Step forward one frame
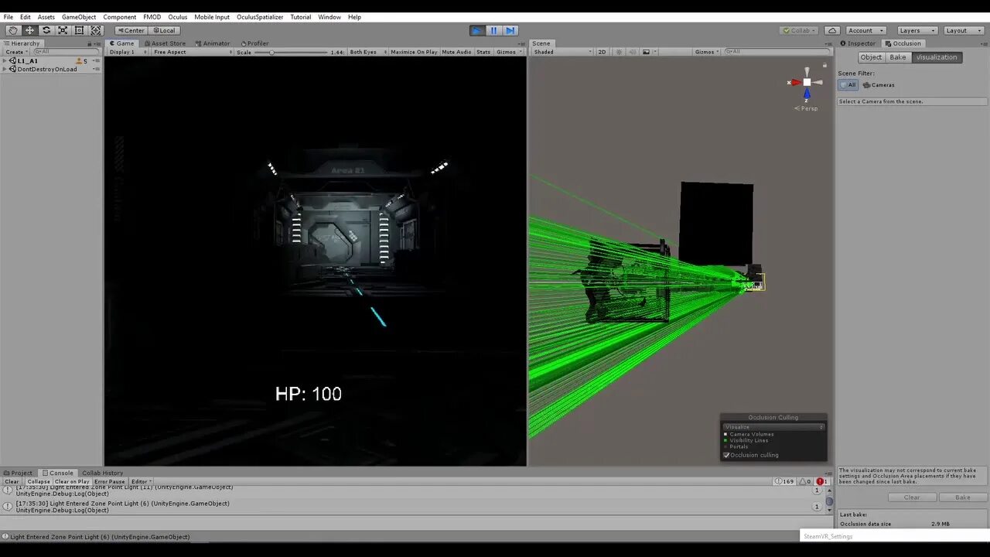Screen dimensions: 990x557 coord(510,30)
